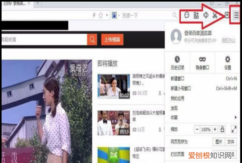Click the lightning speed-mode icon

(94, 15)
